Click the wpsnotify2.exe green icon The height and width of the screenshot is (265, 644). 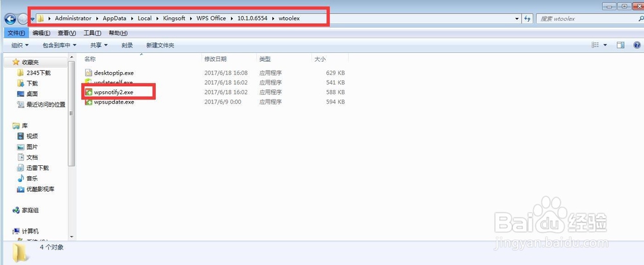(x=89, y=92)
